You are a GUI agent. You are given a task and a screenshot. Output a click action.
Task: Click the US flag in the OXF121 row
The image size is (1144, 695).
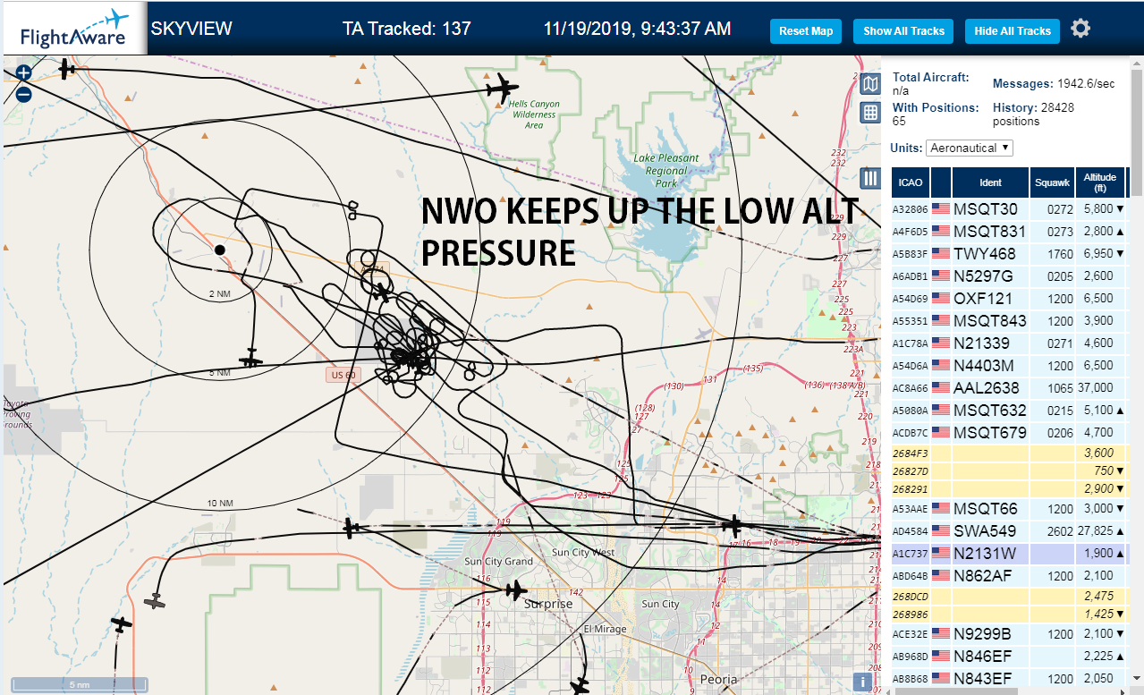pyautogui.click(x=941, y=298)
